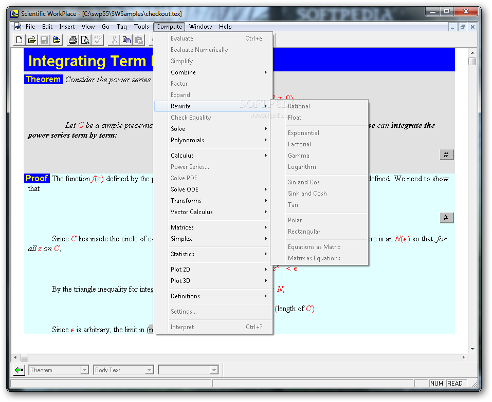Viewport: 492px width, 402px height.
Task: Open the Body Text section tag dropdown
Action: (150, 370)
